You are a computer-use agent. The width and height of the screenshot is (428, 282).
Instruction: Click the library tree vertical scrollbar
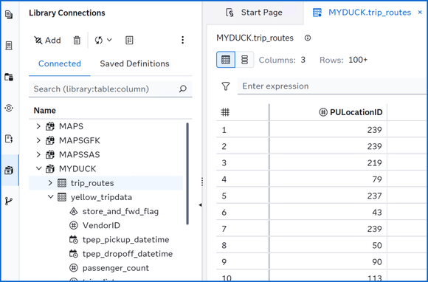pos(187,173)
